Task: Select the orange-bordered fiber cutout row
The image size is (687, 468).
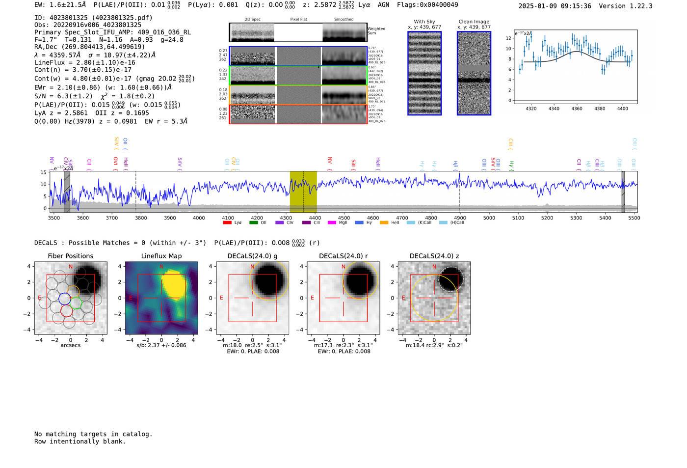Action: point(298,95)
